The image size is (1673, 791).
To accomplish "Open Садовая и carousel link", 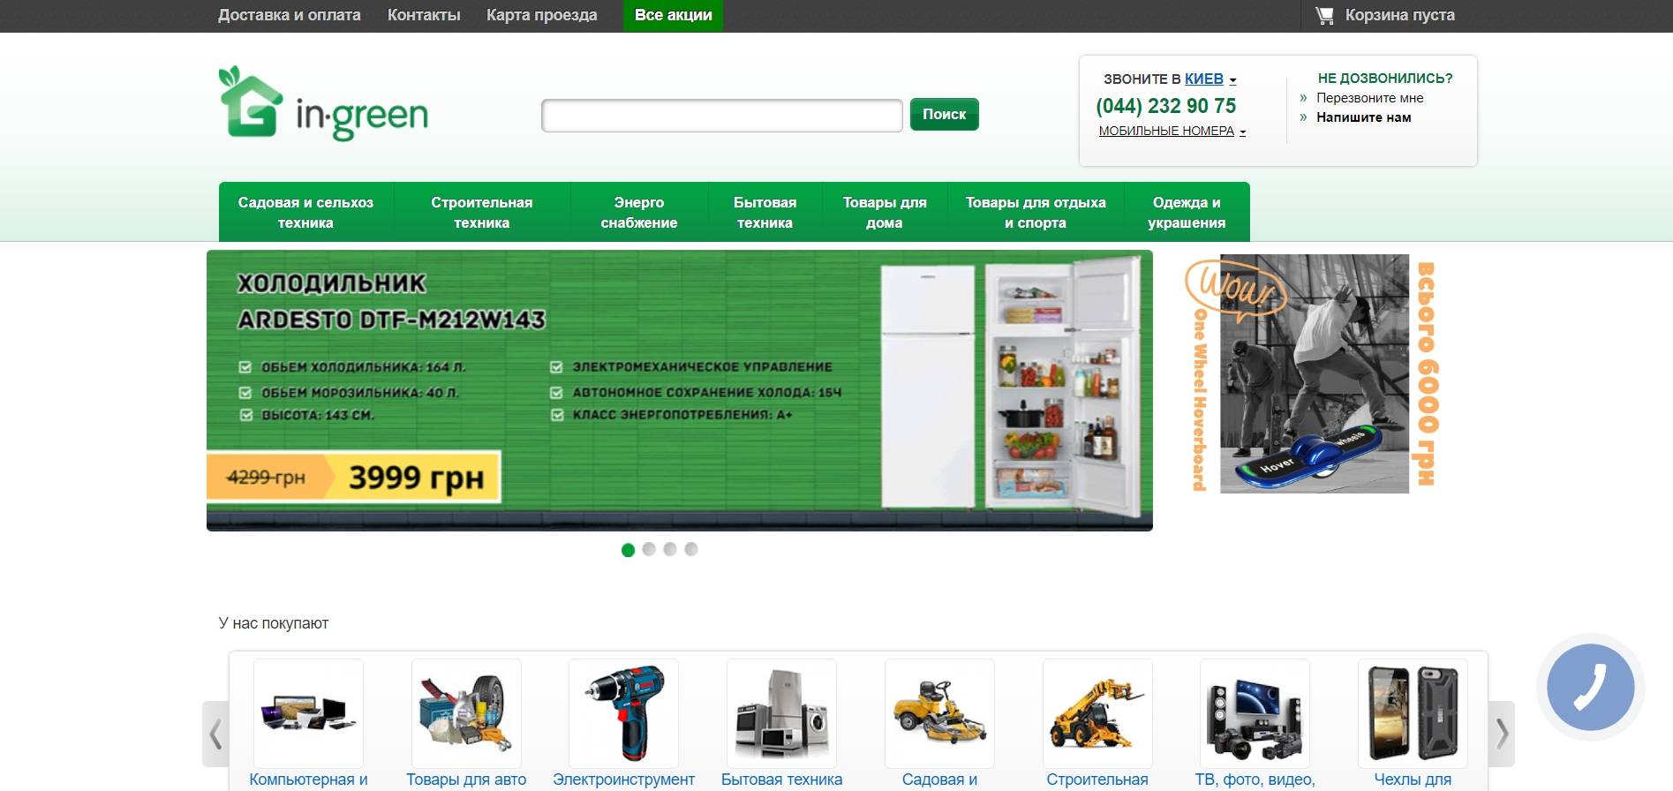I will [x=939, y=780].
